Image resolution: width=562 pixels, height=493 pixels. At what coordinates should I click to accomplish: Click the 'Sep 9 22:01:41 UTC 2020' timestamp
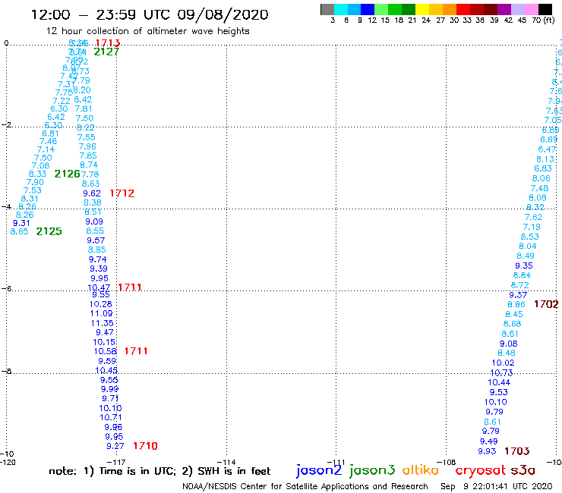coord(496,486)
